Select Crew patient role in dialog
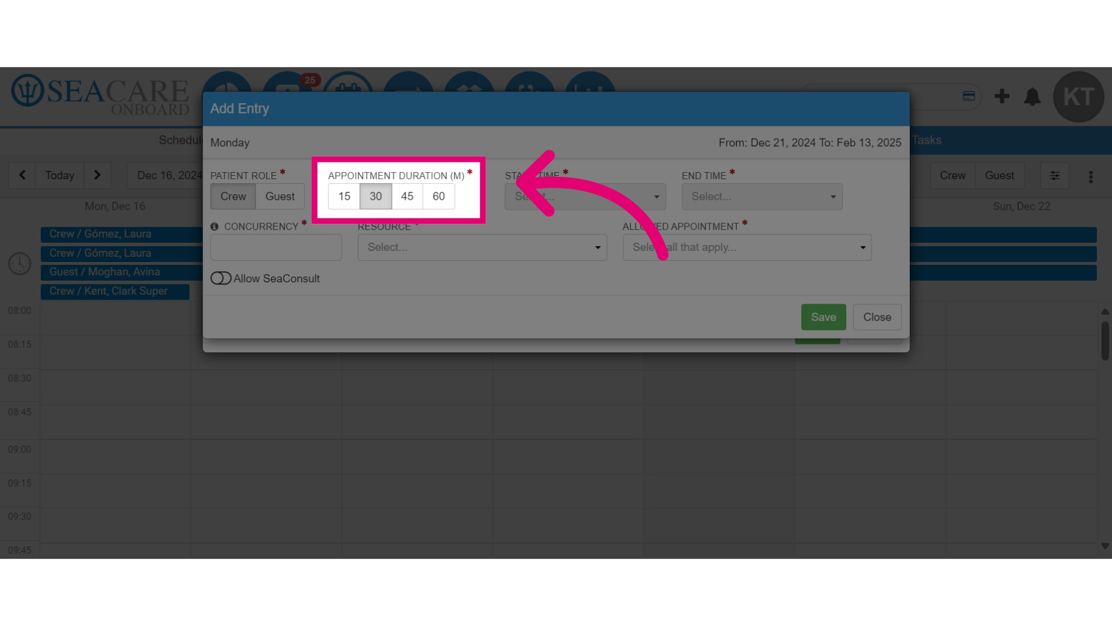Screen dimensions: 1112x626 233,196
